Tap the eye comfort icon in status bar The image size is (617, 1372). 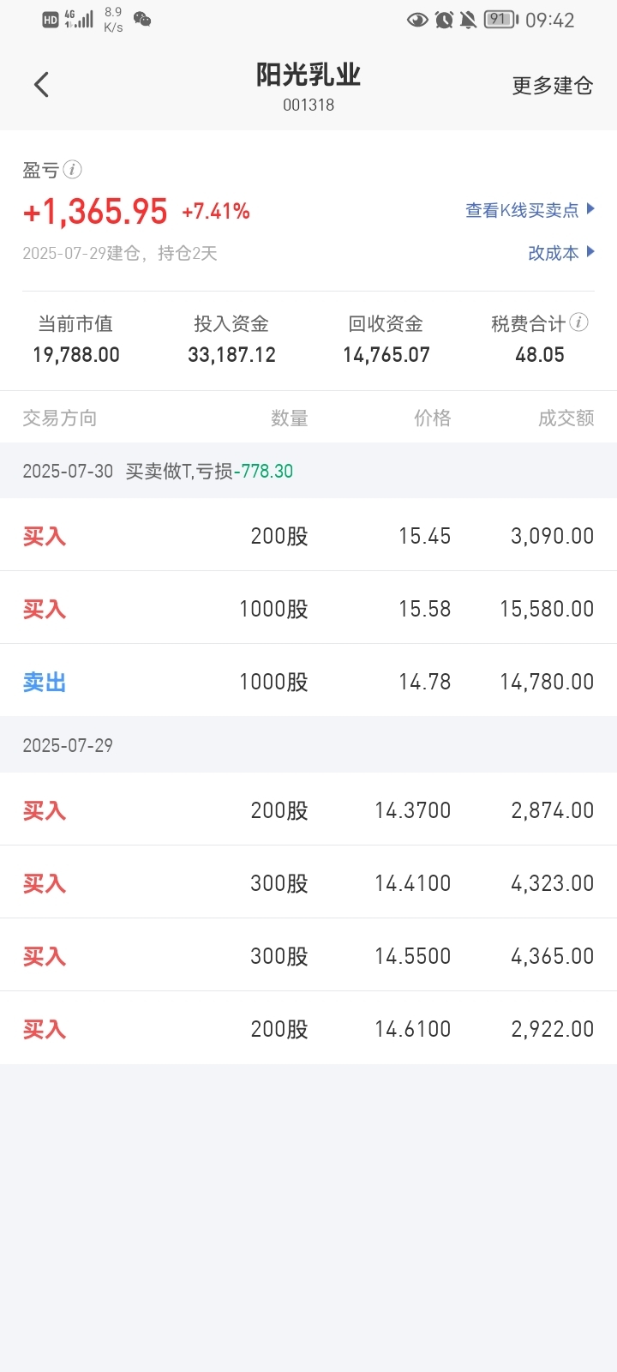(417, 20)
